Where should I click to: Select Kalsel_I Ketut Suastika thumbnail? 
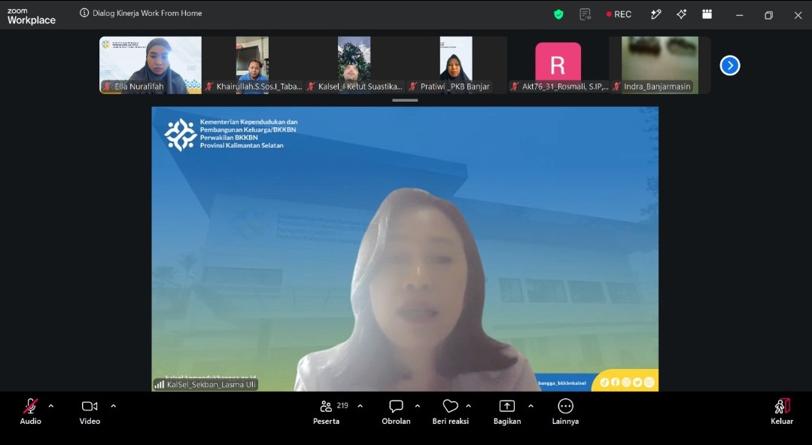click(354, 65)
